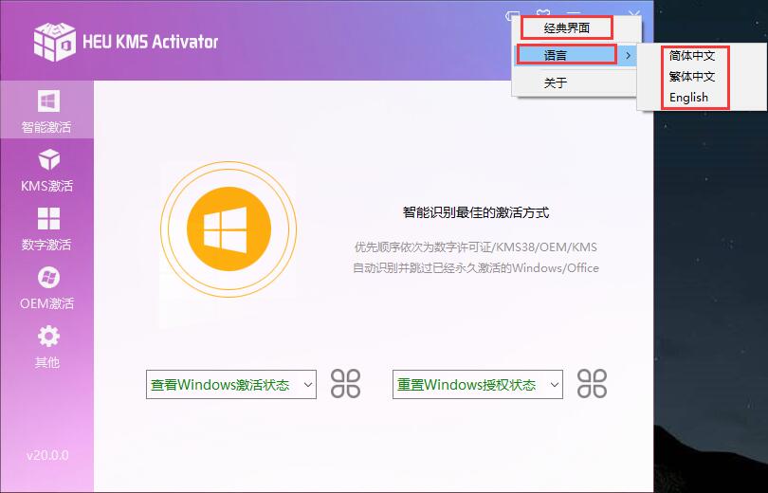The width and height of the screenshot is (768, 493).
Task: Open the OEM激活 sidebar section
Action: click(46, 287)
